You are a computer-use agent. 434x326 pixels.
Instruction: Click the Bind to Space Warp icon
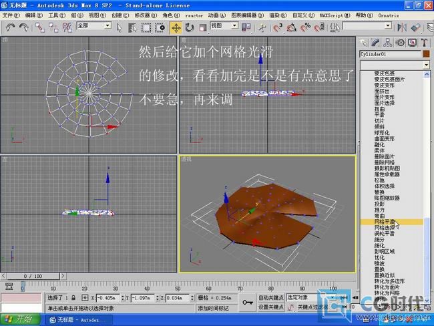coord(67,27)
